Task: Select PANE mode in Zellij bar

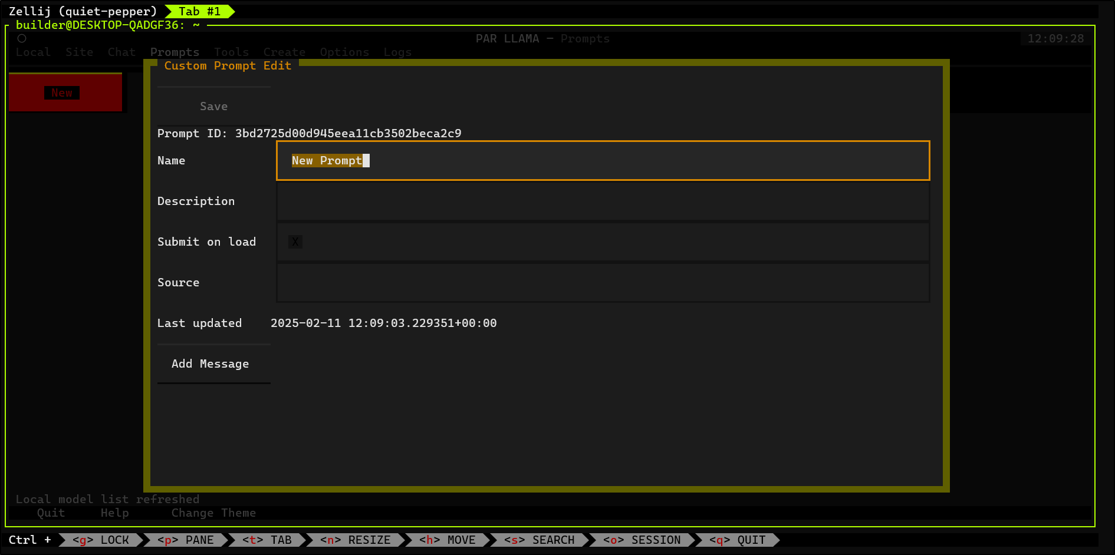Action: [x=186, y=540]
